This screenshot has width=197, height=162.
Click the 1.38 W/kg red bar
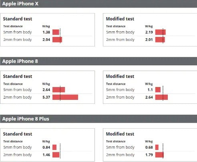tap(56, 32)
